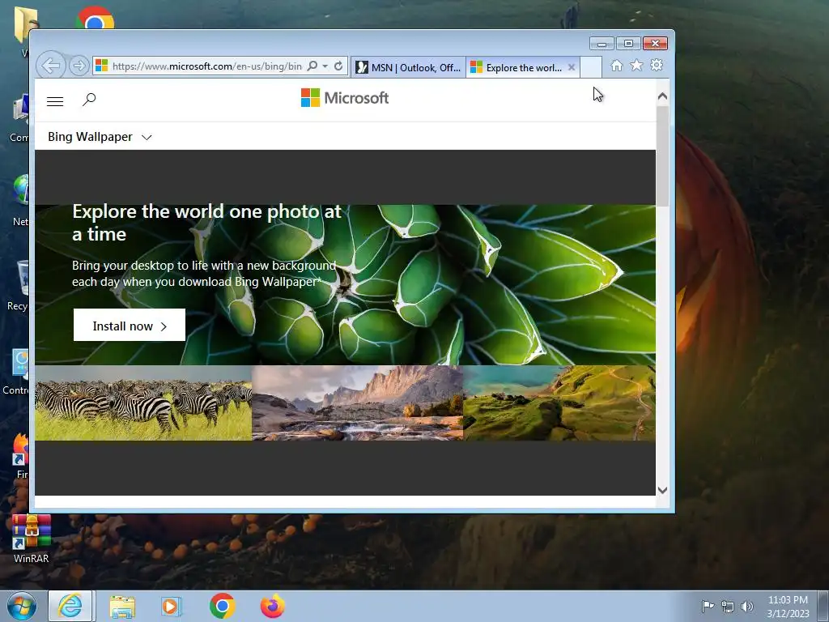Click the browser Forward arrow button
Viewport: 829px width, 622px height.
click(x=79, y=66)
